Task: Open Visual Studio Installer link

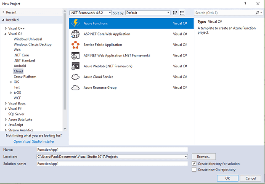Action: (34, 141)
